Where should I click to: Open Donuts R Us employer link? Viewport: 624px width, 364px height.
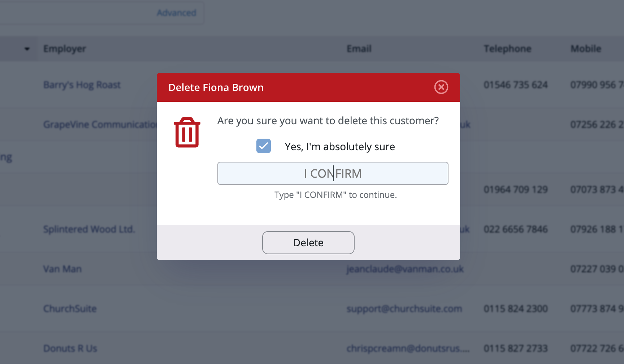[70, 348]
